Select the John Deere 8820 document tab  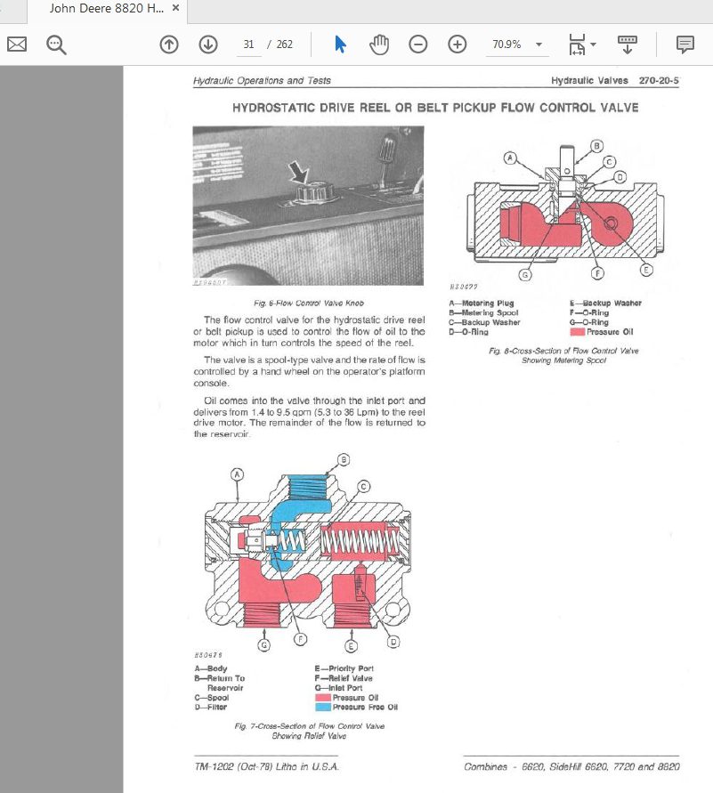[x=106, y=9]
